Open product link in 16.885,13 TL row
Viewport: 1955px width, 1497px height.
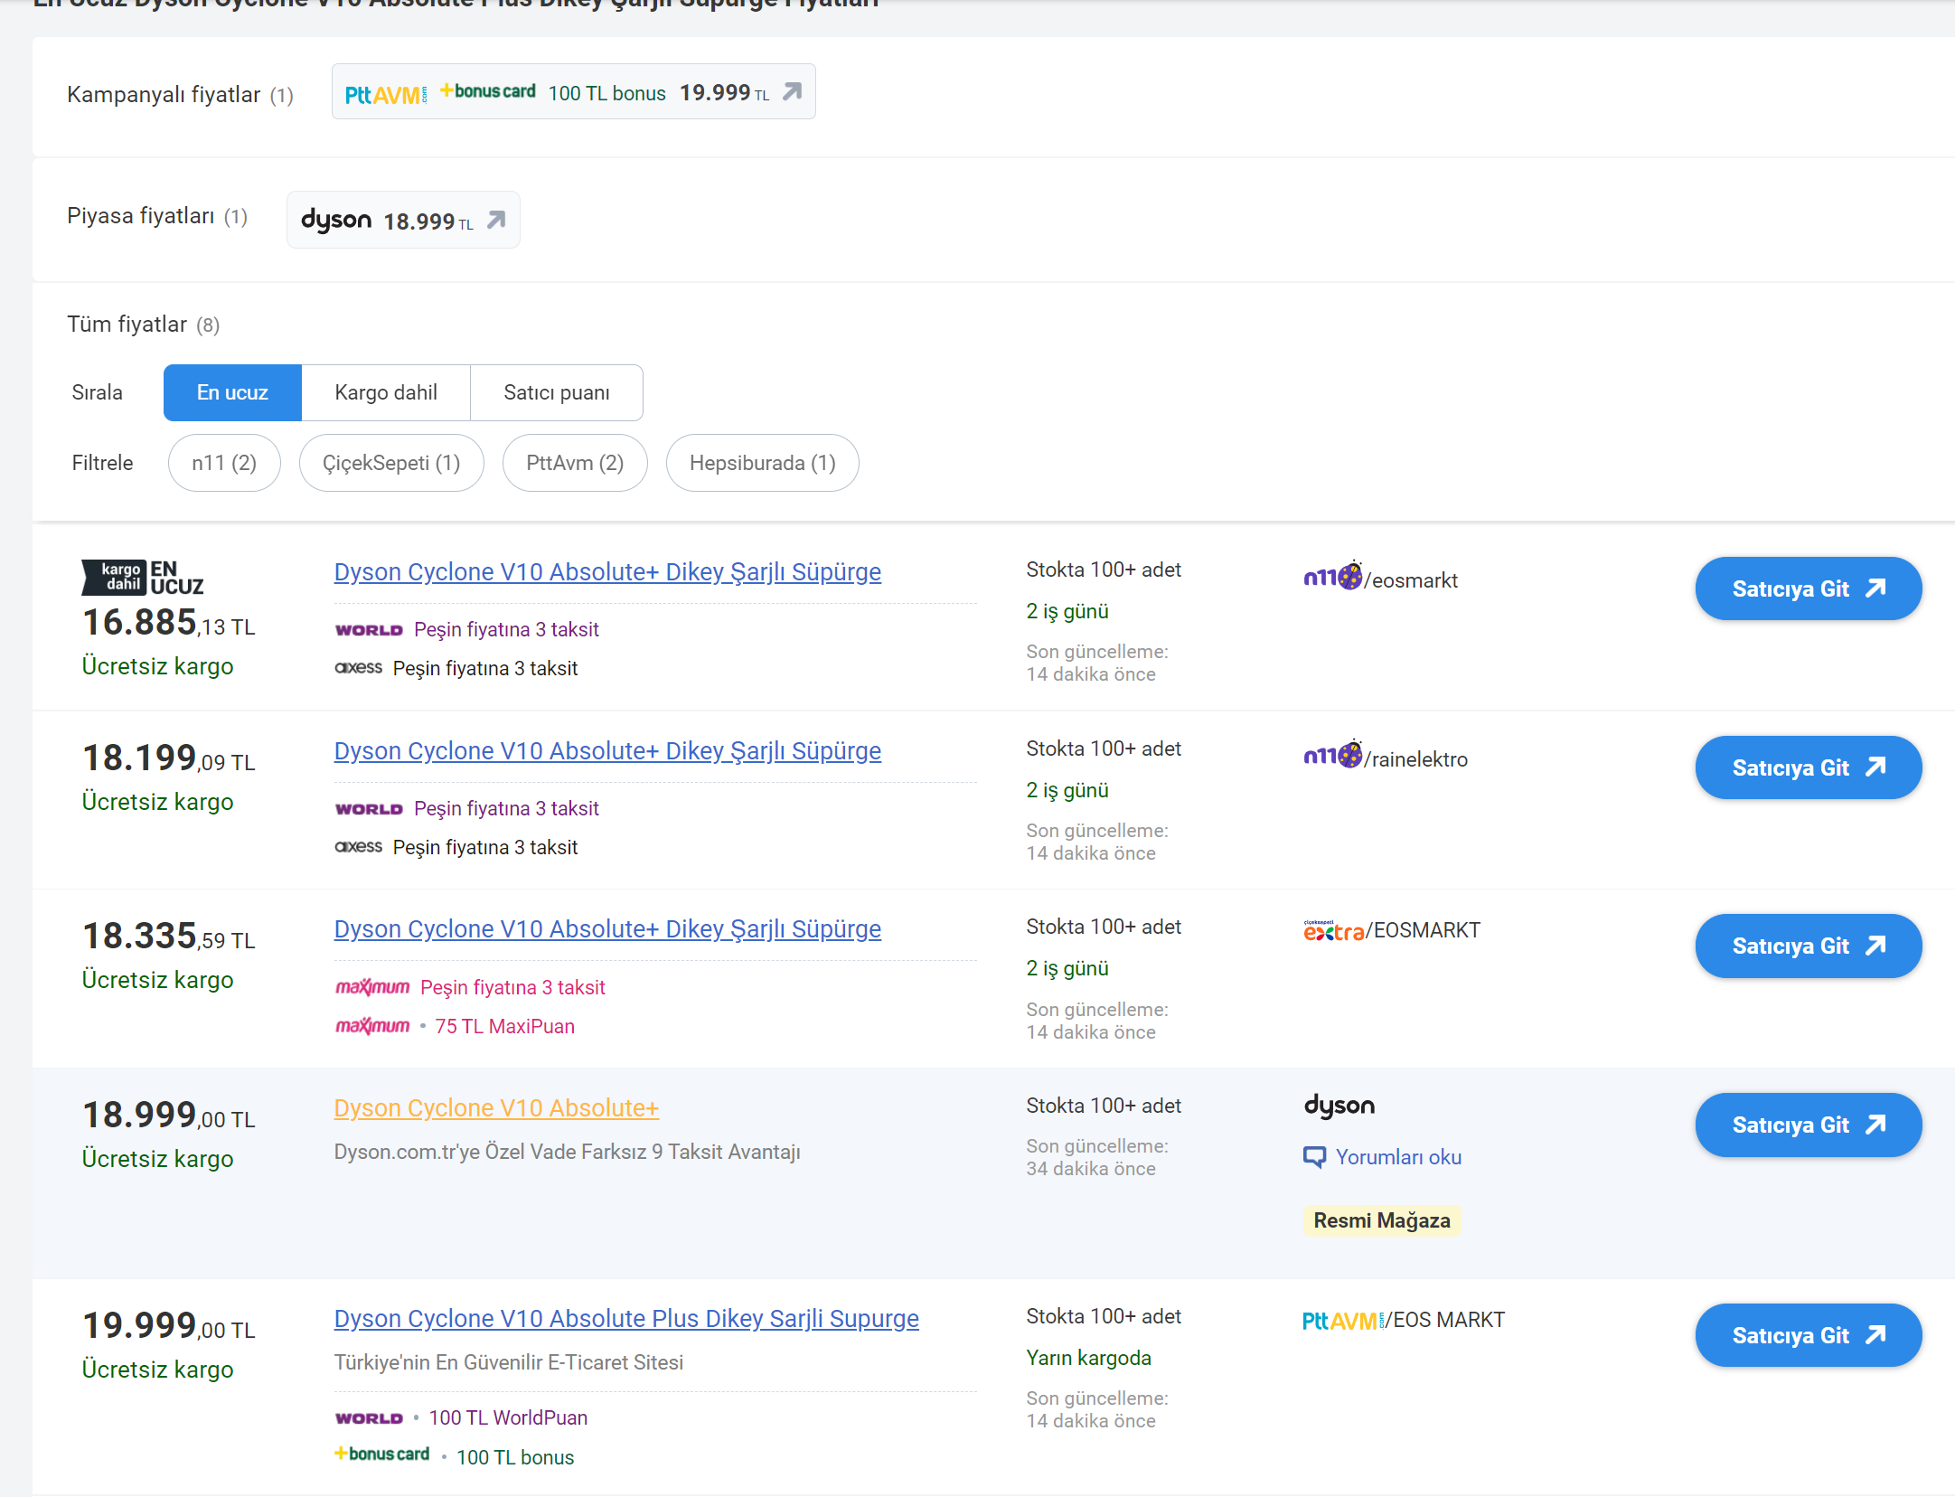coord(607,572)
